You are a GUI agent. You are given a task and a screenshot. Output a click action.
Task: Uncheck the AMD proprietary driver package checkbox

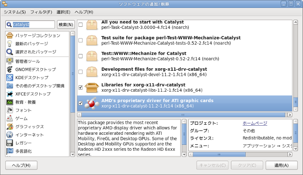pyautogui.click(x=80, y=103)
